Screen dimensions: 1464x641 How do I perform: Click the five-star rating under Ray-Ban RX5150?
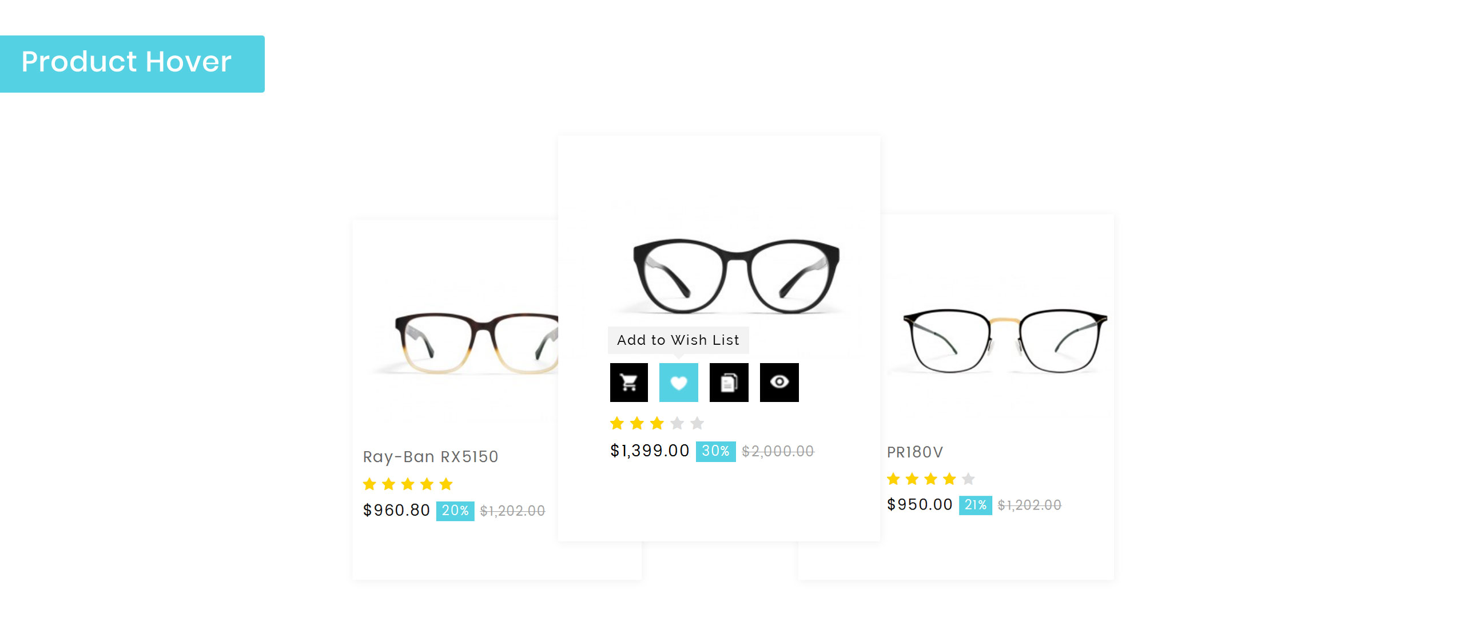(x=408, y=484)
